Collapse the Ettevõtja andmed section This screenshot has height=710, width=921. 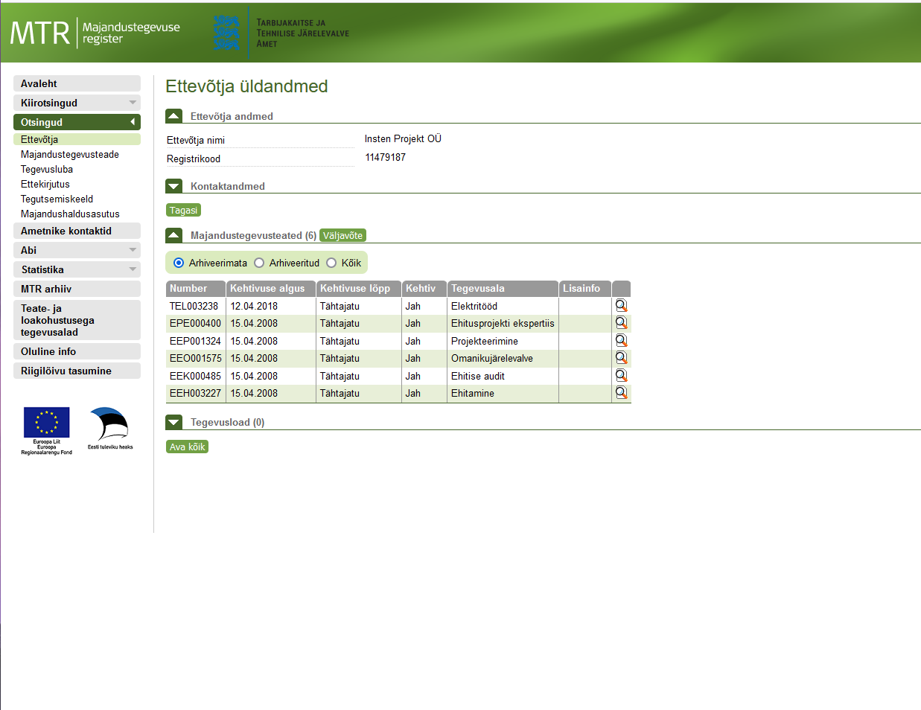[173, 116]
